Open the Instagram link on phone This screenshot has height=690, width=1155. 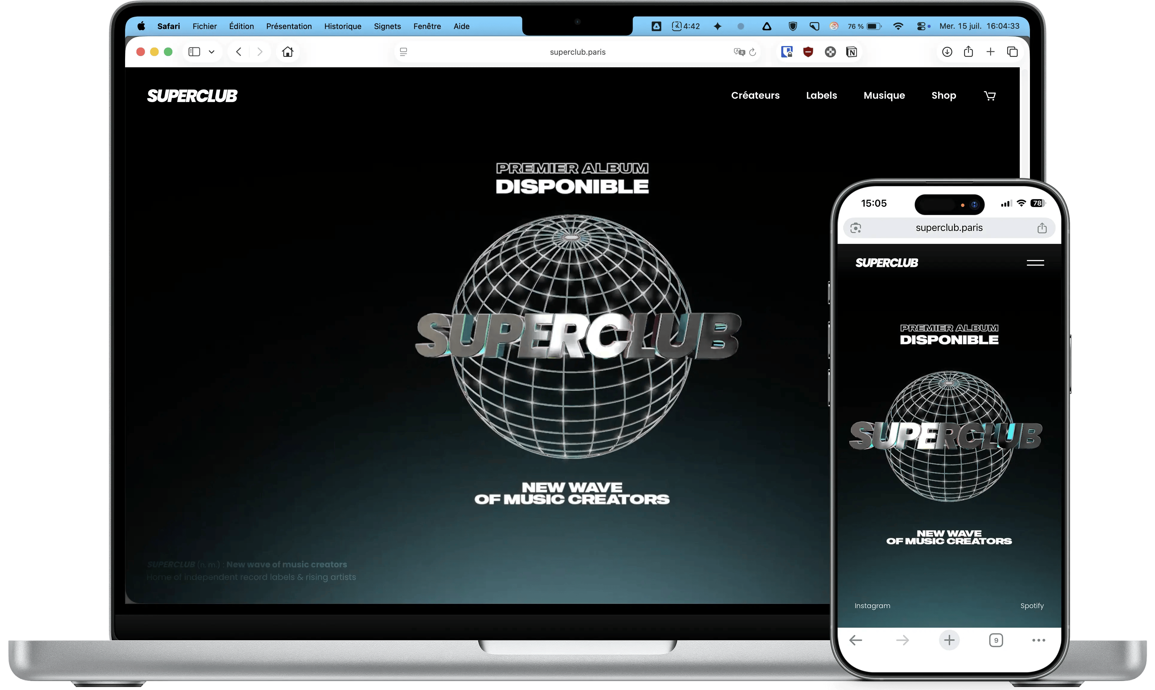(872, 605)
